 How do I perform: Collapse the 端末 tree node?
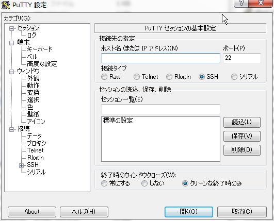pyautogui.click(x=11, y=43)
